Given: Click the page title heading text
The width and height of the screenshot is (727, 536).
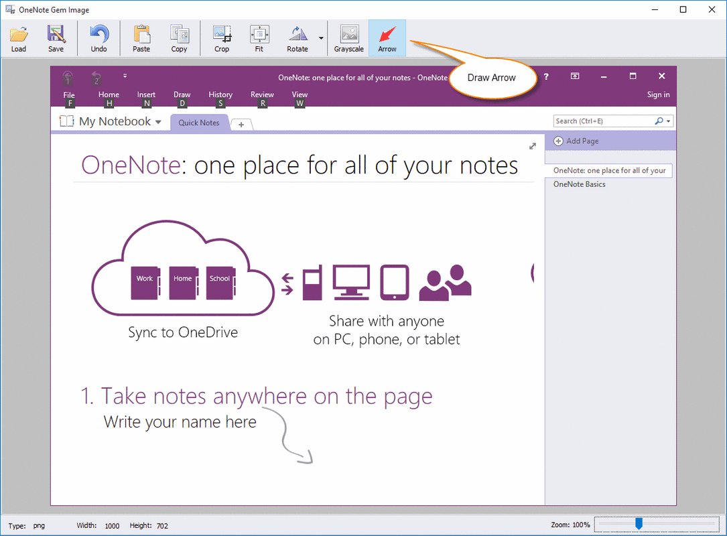Looking at the screenshot, I should 300,165.
